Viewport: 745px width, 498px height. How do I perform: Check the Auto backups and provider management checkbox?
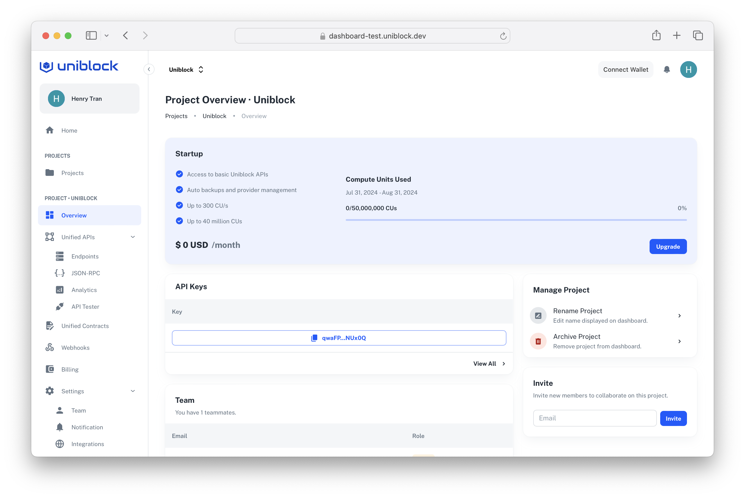(x=179, y=190)
